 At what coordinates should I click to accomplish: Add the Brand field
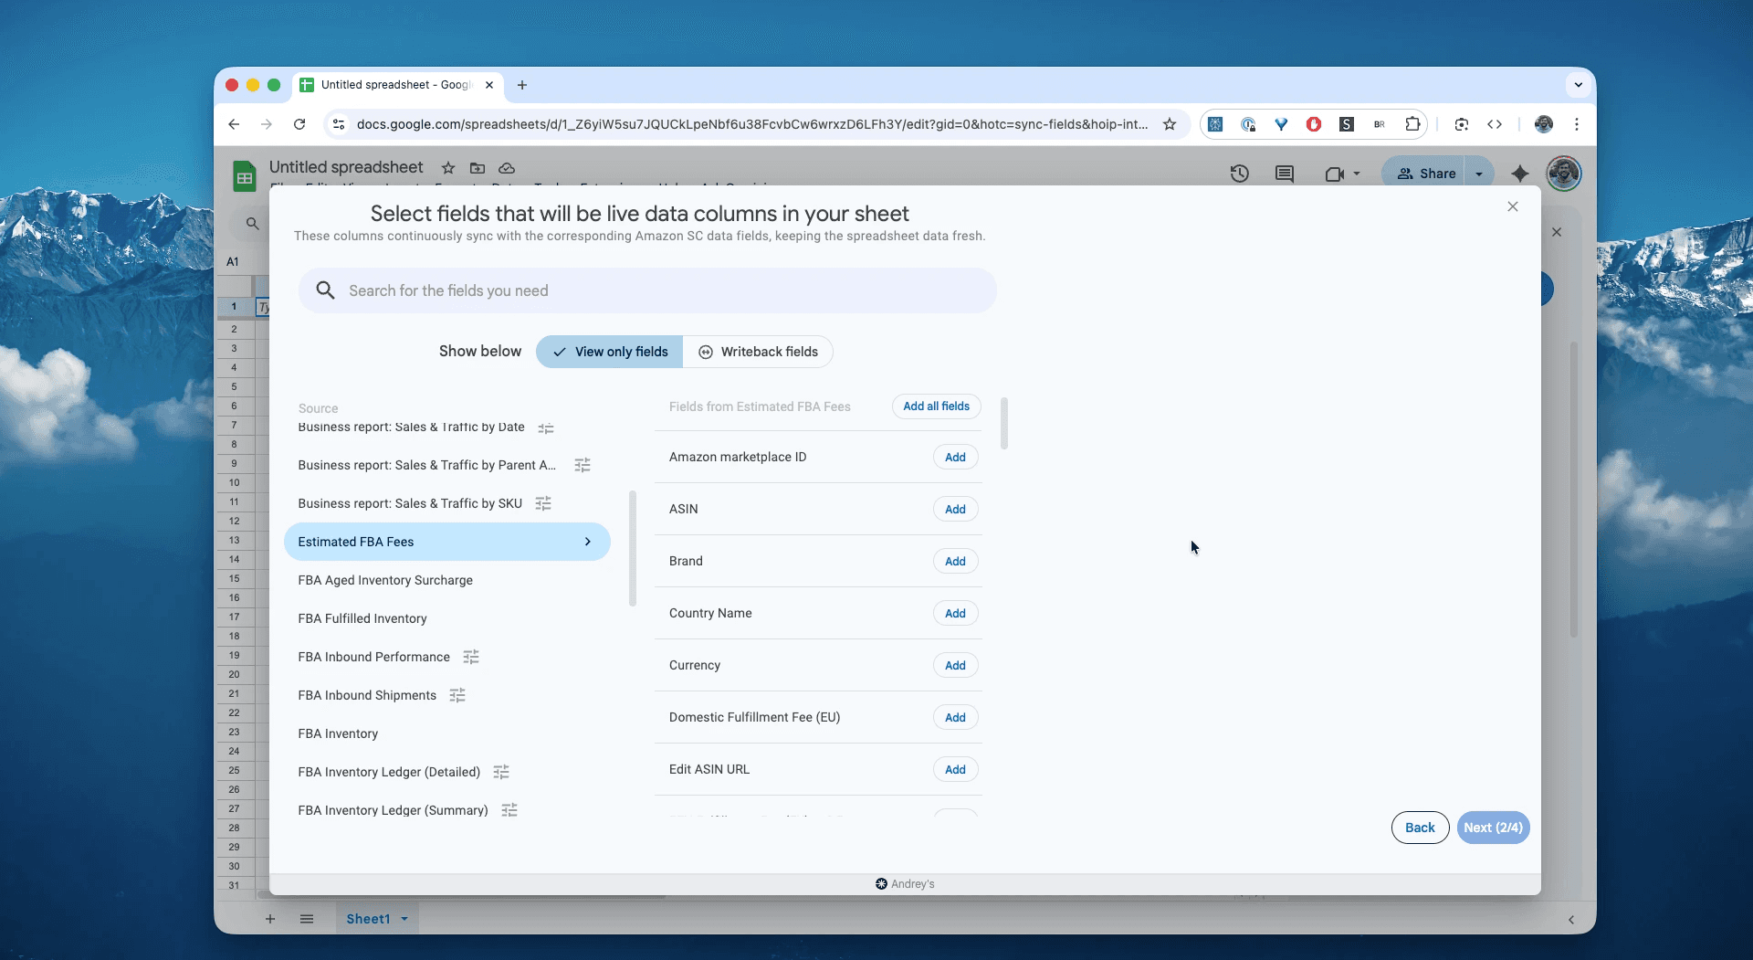(x=955, y=562)
